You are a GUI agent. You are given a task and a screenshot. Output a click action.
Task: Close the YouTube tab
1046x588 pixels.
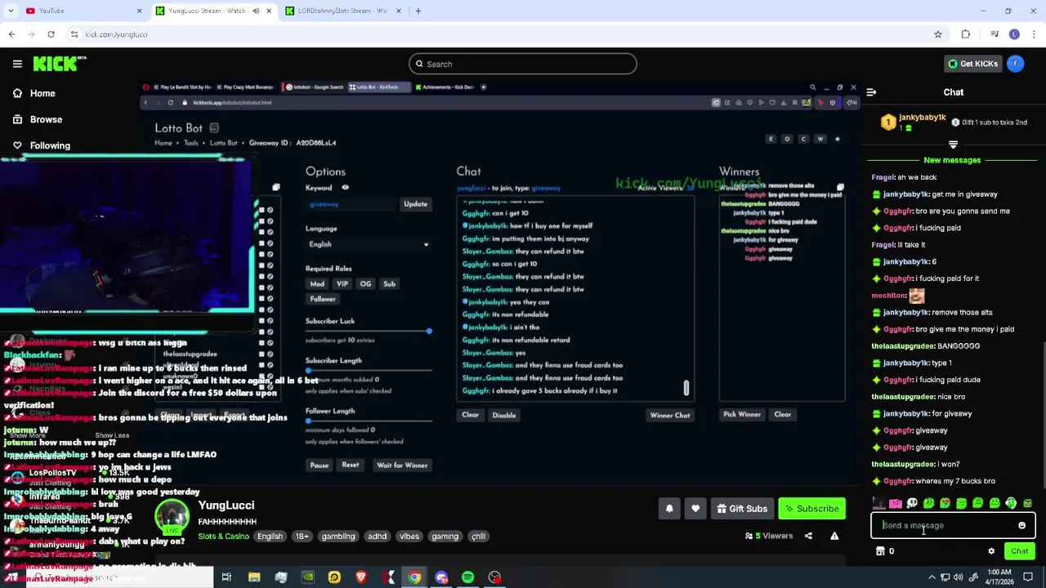[139, 11]
